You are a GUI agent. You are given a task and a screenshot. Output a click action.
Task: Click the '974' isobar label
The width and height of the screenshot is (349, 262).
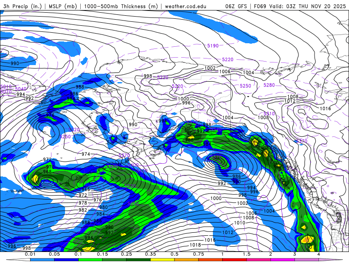click(86, 154)
